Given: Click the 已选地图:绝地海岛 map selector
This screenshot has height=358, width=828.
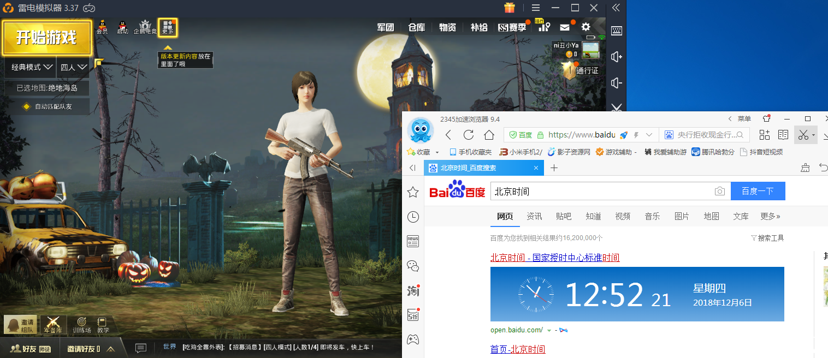Looking at the screenshot, I should (47, 88).
